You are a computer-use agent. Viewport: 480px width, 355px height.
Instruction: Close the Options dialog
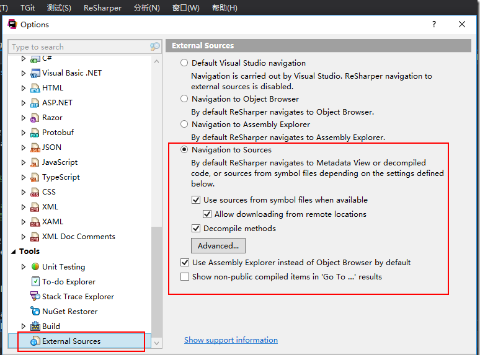point(462,24)
